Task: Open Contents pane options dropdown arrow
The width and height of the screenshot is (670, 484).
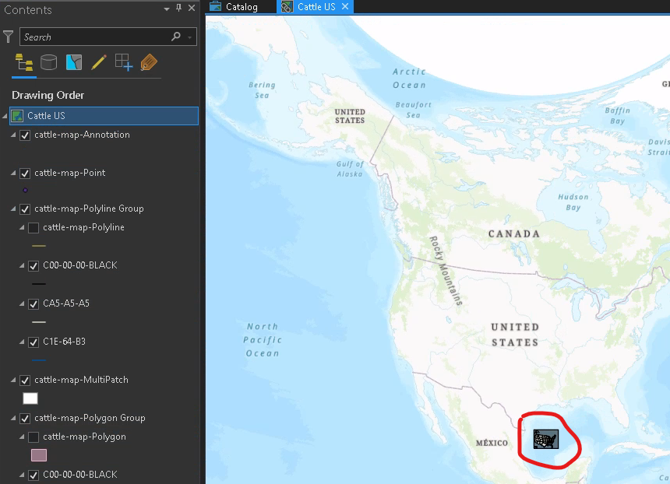Action: point(167,9)
